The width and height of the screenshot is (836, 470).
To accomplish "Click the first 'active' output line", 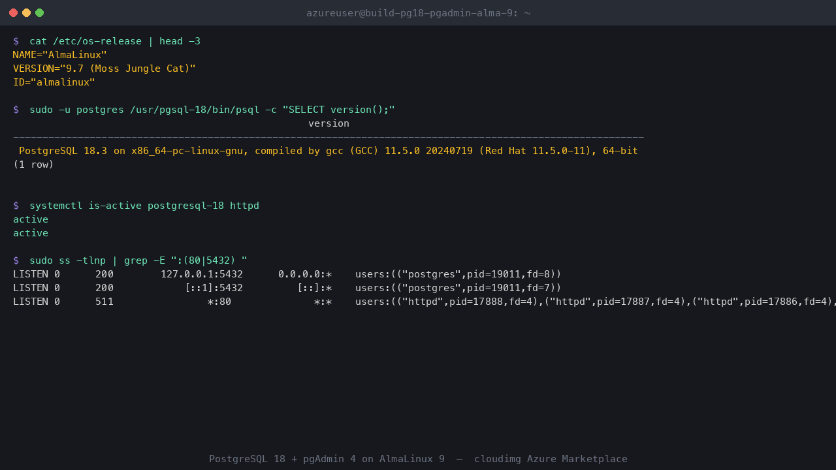I will click(x=31, y=219).
